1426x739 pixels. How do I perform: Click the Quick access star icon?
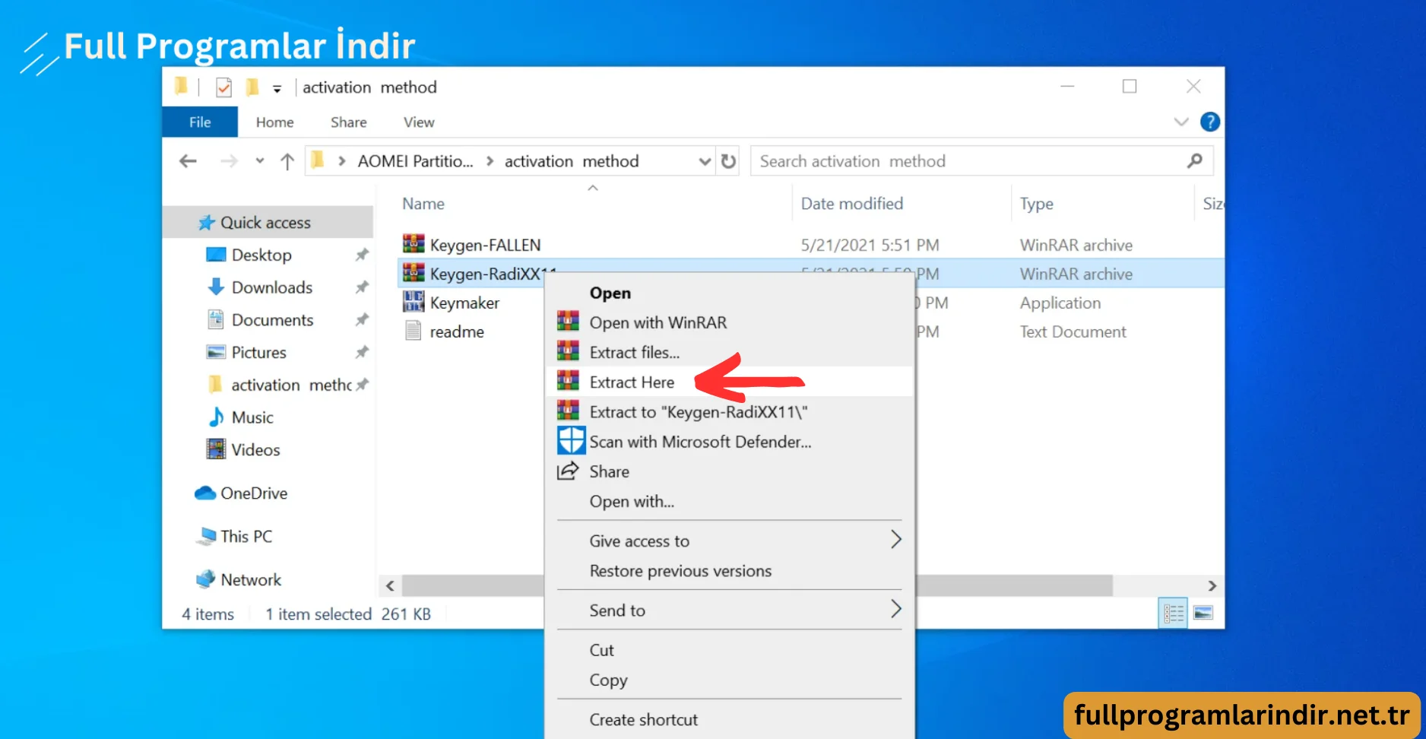tap(206, 223)
